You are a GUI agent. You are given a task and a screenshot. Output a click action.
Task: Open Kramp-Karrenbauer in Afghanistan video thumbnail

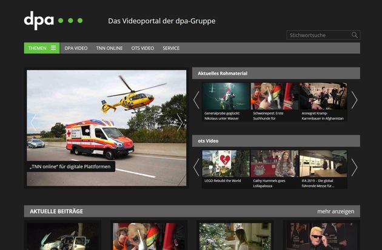tap(323, 96)
